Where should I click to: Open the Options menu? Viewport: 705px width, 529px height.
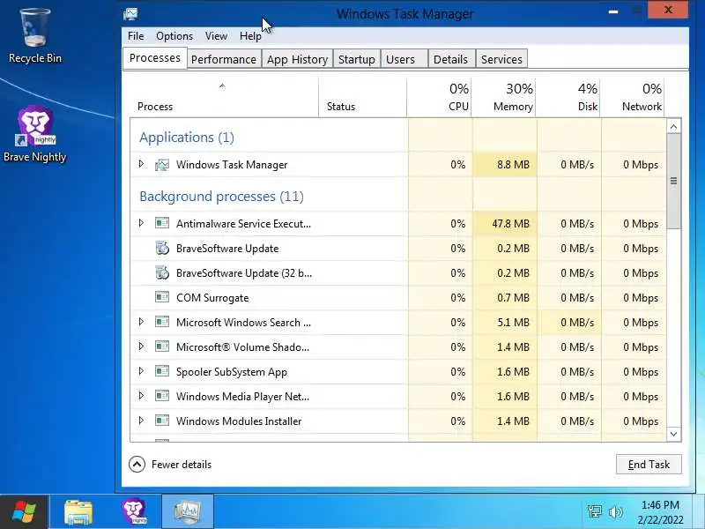point(174,36)
